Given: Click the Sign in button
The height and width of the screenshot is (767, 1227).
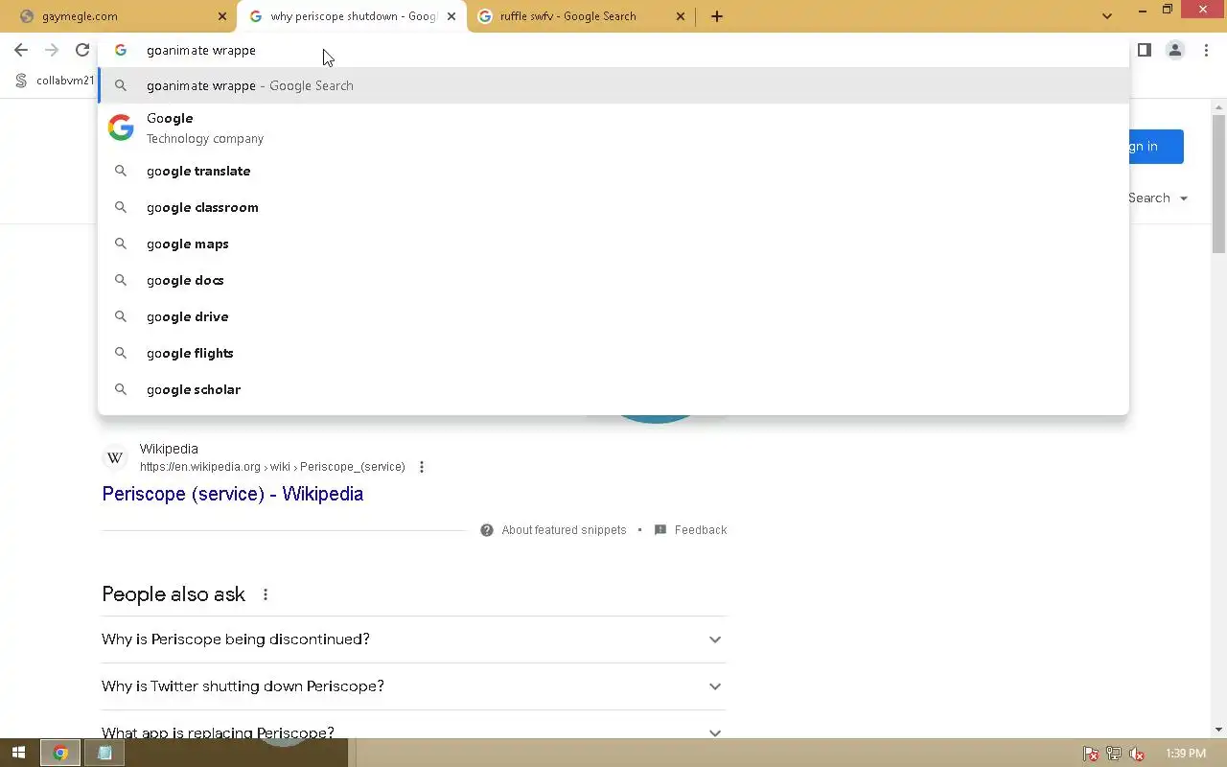Looking at the screenshot, I should tap(1156, 147).
